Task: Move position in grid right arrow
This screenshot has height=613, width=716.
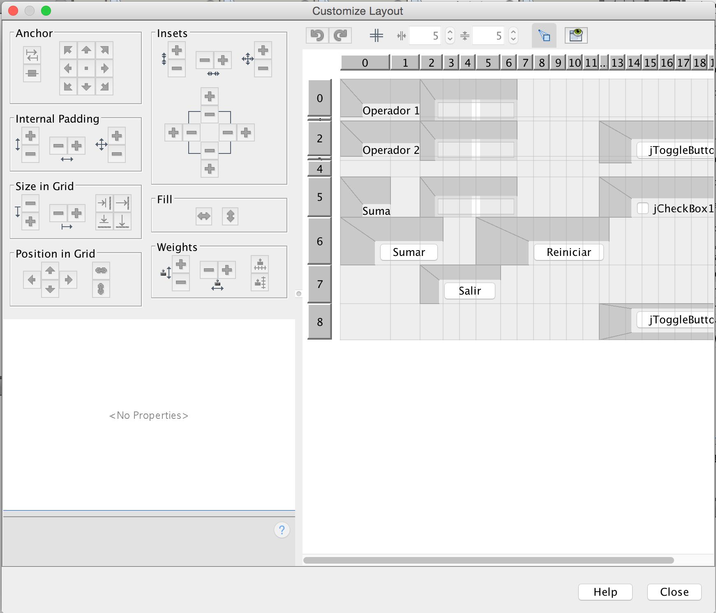Action: pyautogui.click(x=69, y=280)
